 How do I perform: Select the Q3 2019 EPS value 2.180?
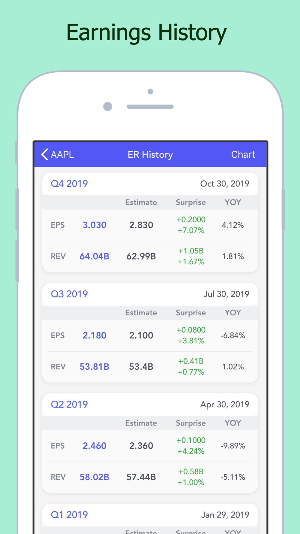point(94,335)
